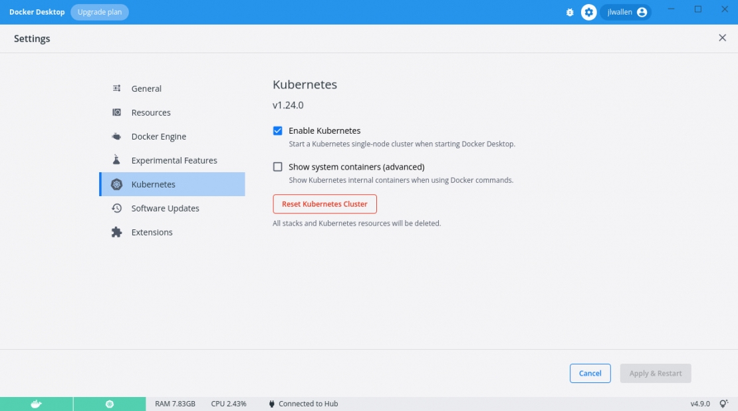Open the Extensions puzzle icon
The width and height of the screenshot is (738, 411).
[x=117, y=231]
